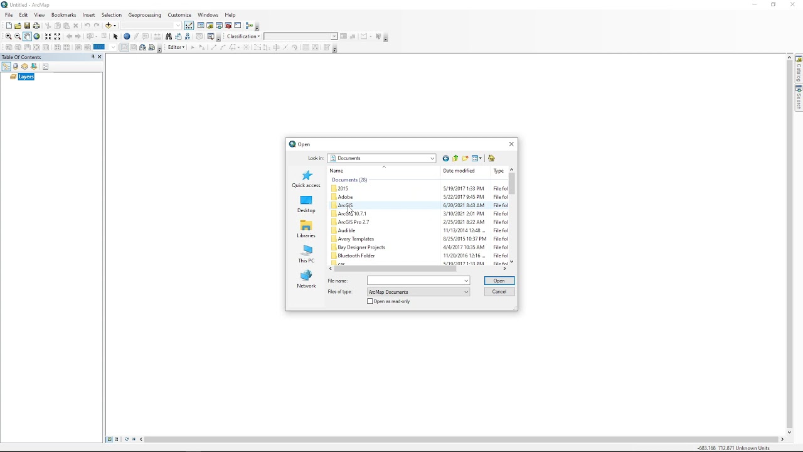The image size is (803, 452).
Task: Go to Network location in dialog
Action: 306,279
